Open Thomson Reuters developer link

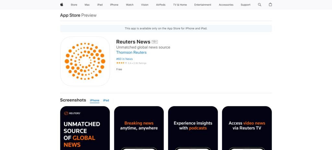[x=131, y=52]
